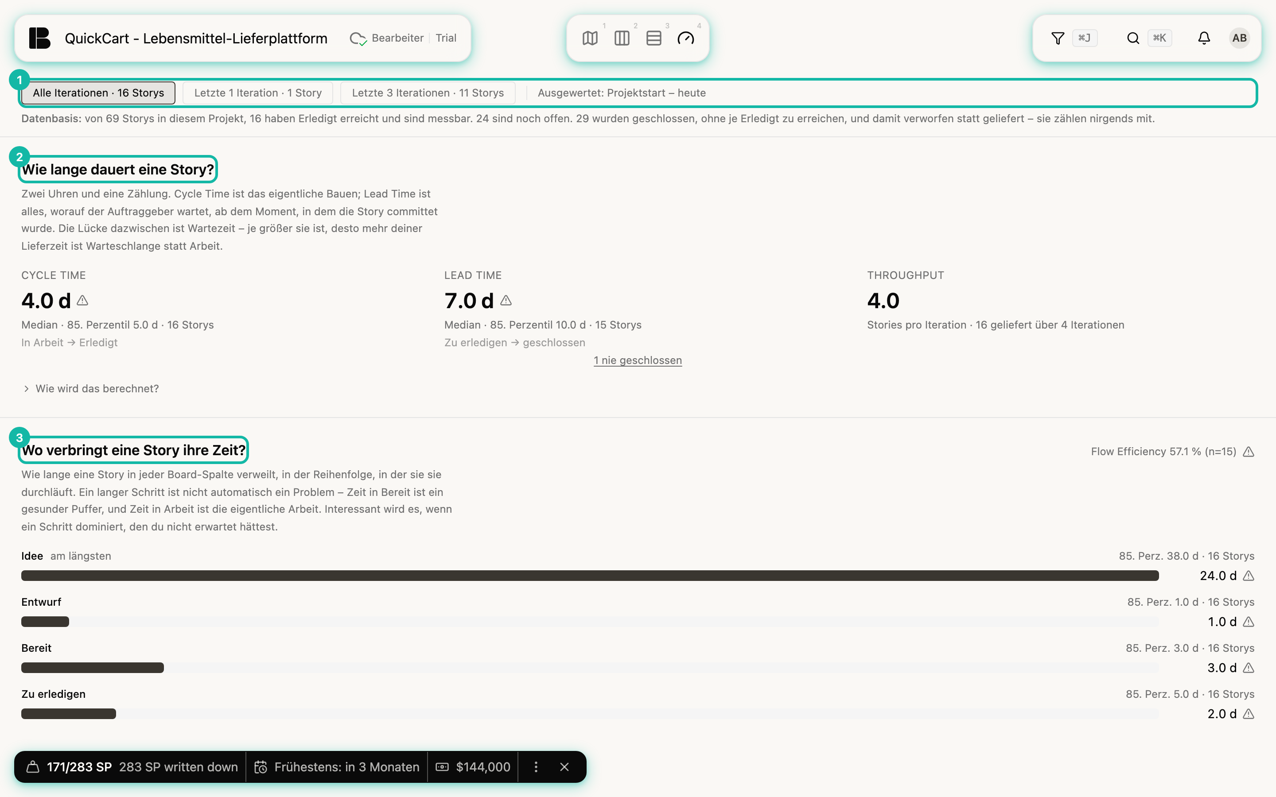
Task: Open the list rows view icon
Action: (x=654, y=38)
